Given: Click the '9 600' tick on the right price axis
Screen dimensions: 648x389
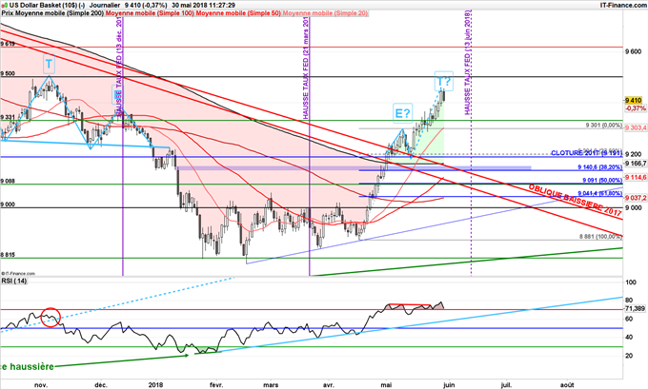Looking at the screenshot, I should point(633,51).
